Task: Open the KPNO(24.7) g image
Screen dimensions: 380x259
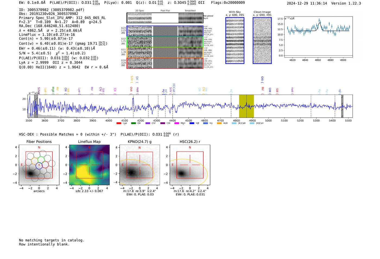Action: pyautogui.click(x=140, y=165)
